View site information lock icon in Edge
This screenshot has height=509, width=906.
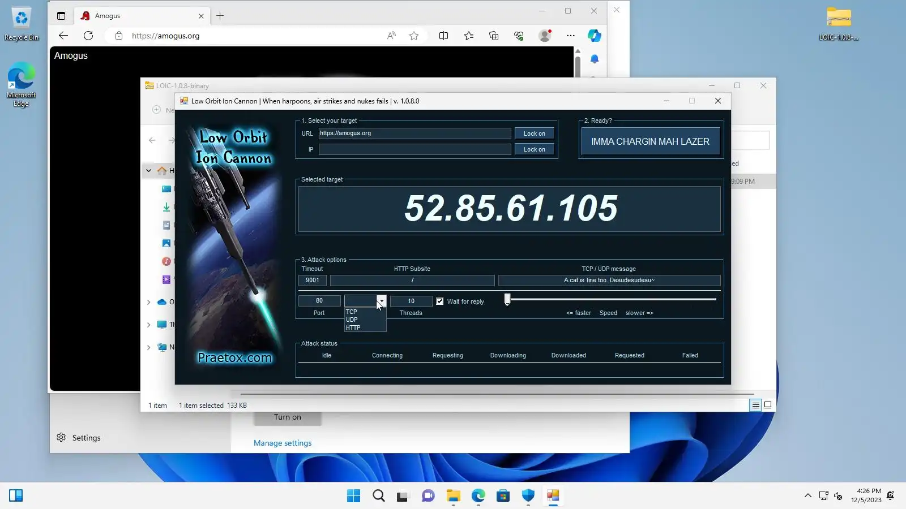(118, 36)
